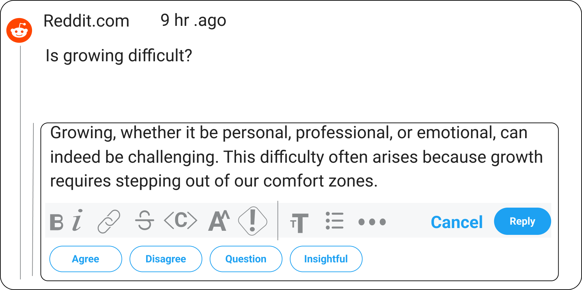Apply italic formatting to reply text
The image size is (582, 290).
pos(78,221)
